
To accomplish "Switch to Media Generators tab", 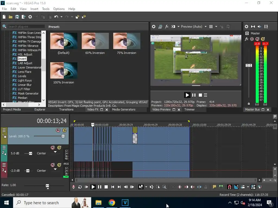I will (124, 109).
